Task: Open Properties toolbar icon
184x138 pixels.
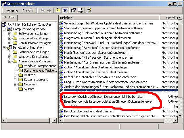Action: [x=74, y=10]
